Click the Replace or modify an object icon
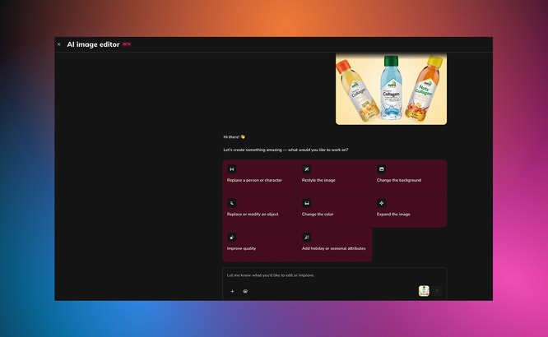Viewport: 548px width, 337px height. coord(232,203)
